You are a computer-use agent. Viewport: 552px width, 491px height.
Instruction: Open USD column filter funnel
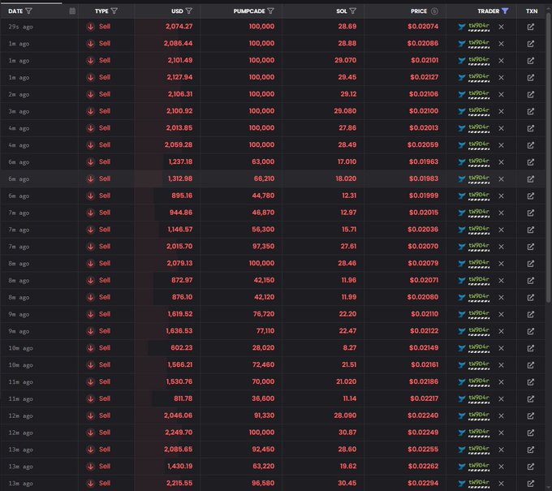[x=189, y=11]
